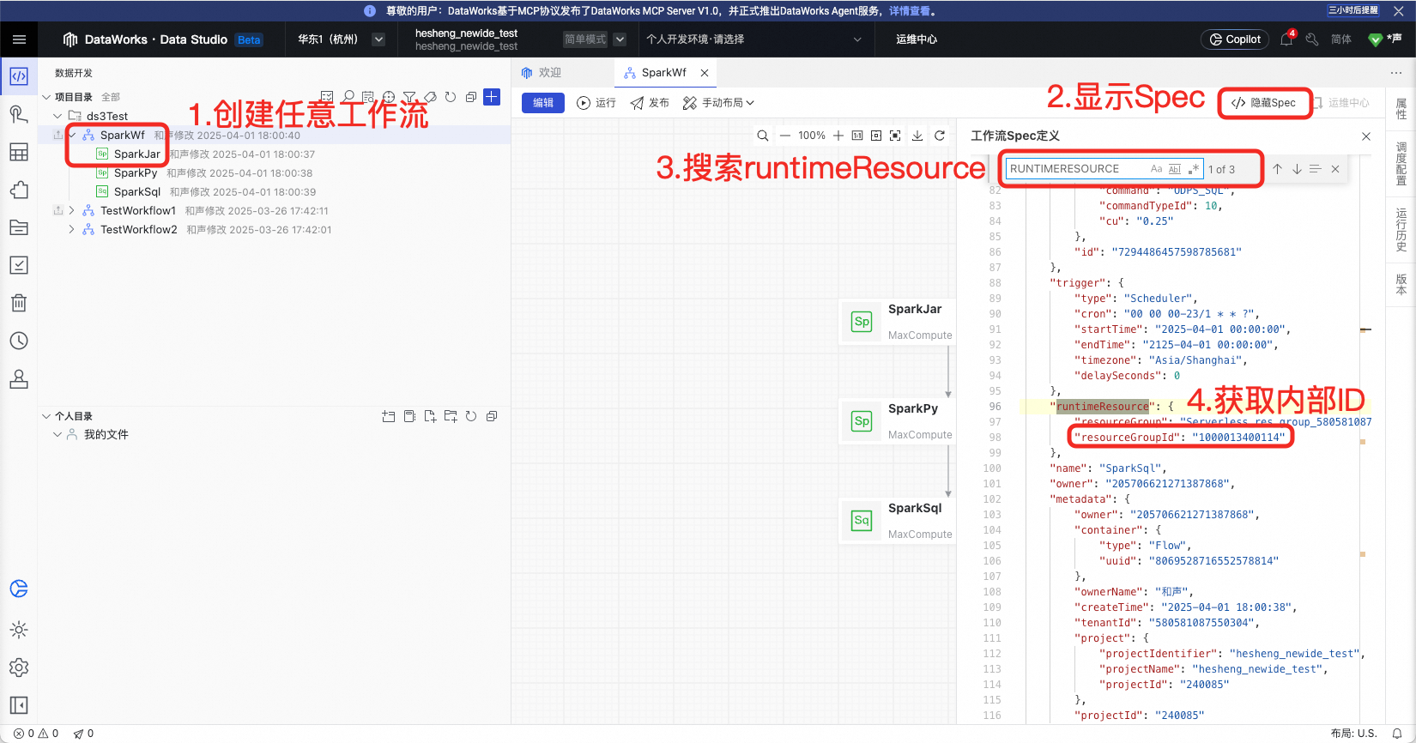Expand TestWorkflow2 tree node
Screen dimensions: 1416x743
click(x=71, y=229)
